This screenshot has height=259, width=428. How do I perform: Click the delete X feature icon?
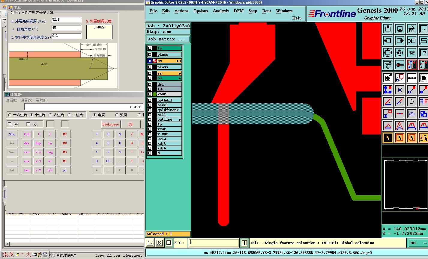(x=400, y=90)
